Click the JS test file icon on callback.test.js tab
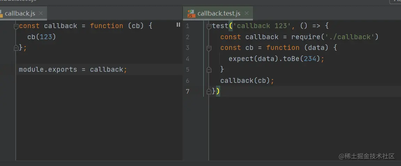The image size is (401, 166). point(191,14)
